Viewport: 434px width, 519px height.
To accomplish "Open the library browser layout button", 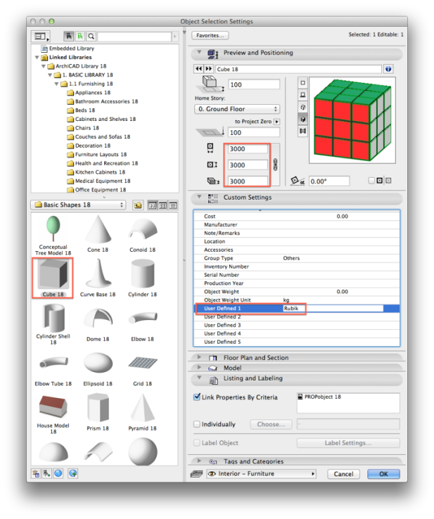I will coord(40,36).
